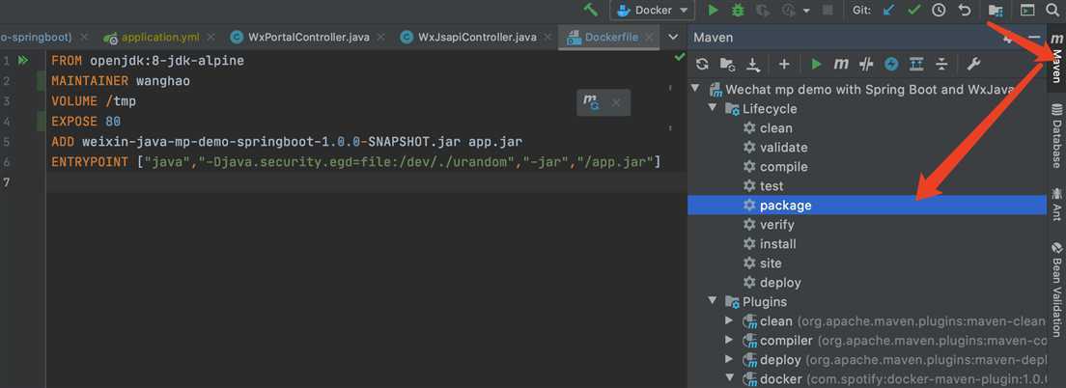
Task: Start debugging with the green bug icon
Action: click(737, 11)
